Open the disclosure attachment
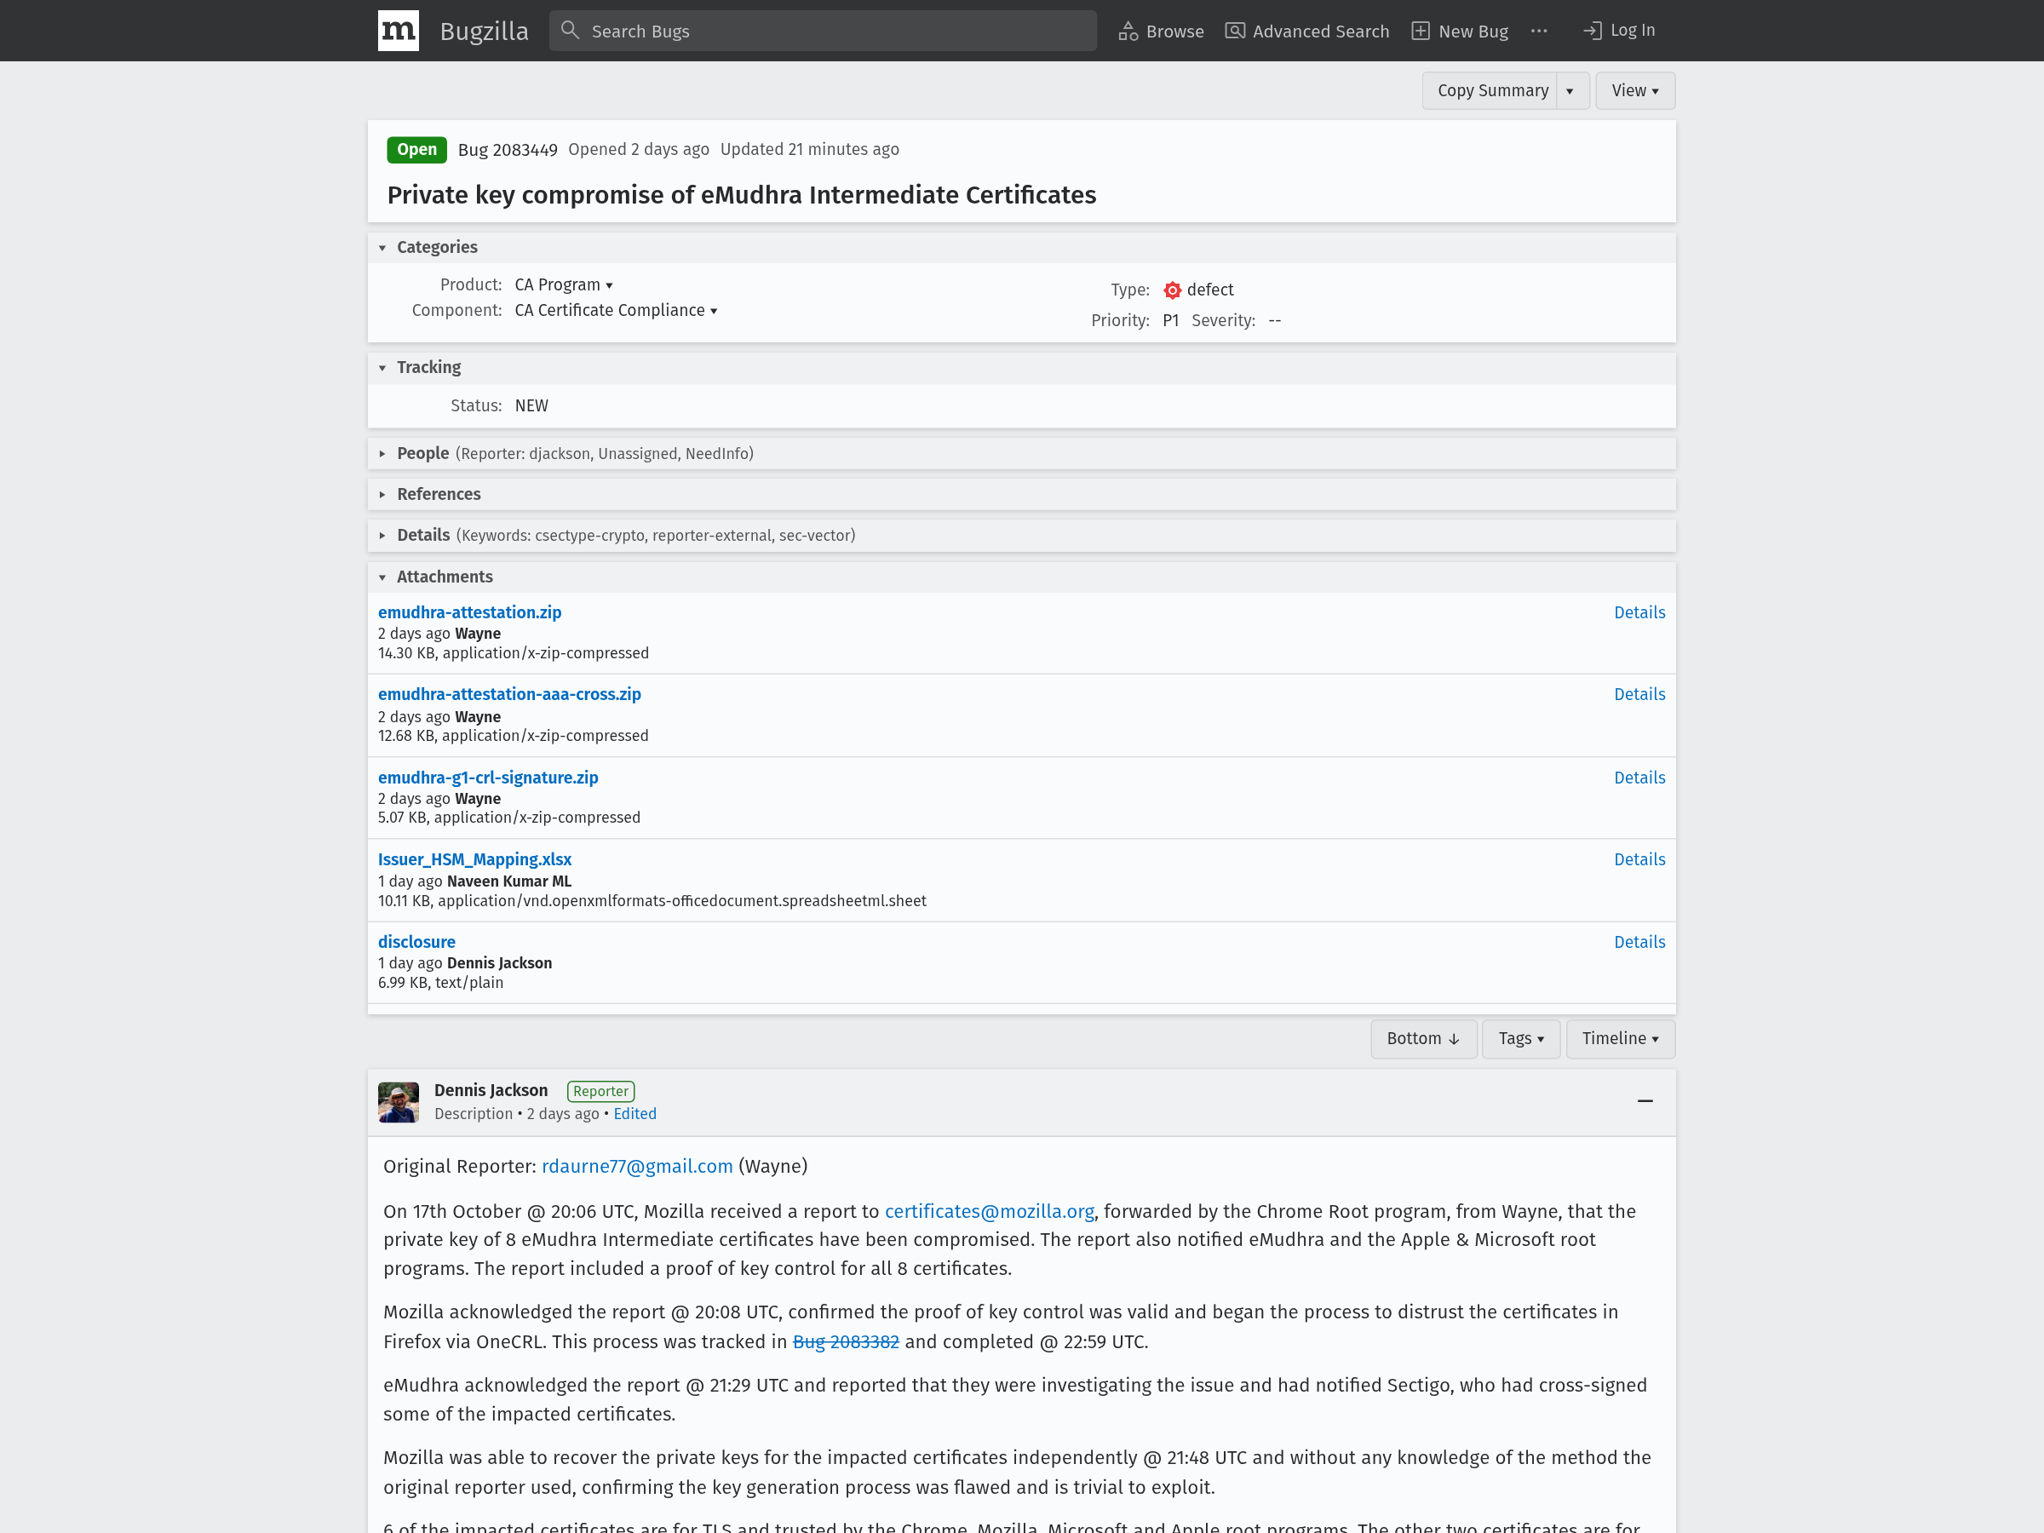The width and height of the screenshot is (2044, 1533). (416, 942)
